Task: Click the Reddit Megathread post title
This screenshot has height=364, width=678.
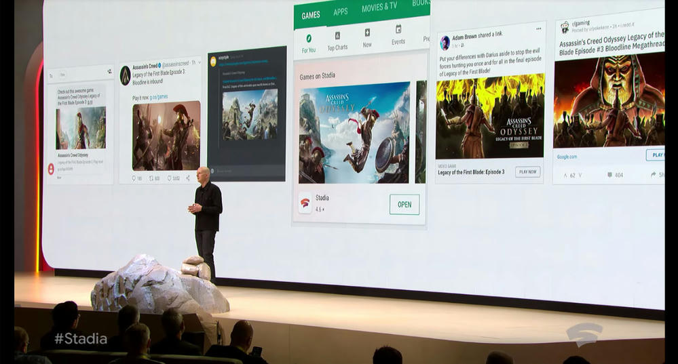Action: pos(611,45)
